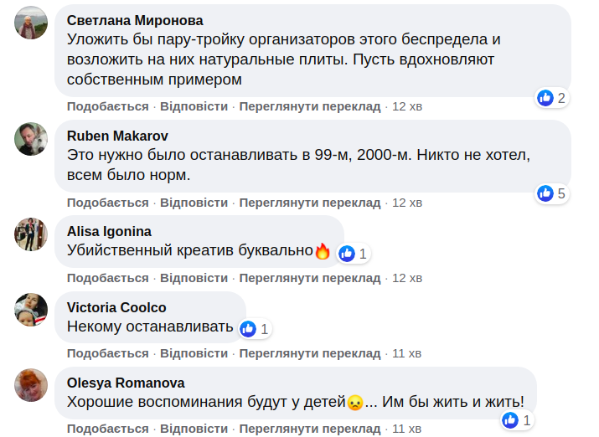View translation of Victoria Coolco's comment
The width and height of the screenshot is (599, 437).
310,353
